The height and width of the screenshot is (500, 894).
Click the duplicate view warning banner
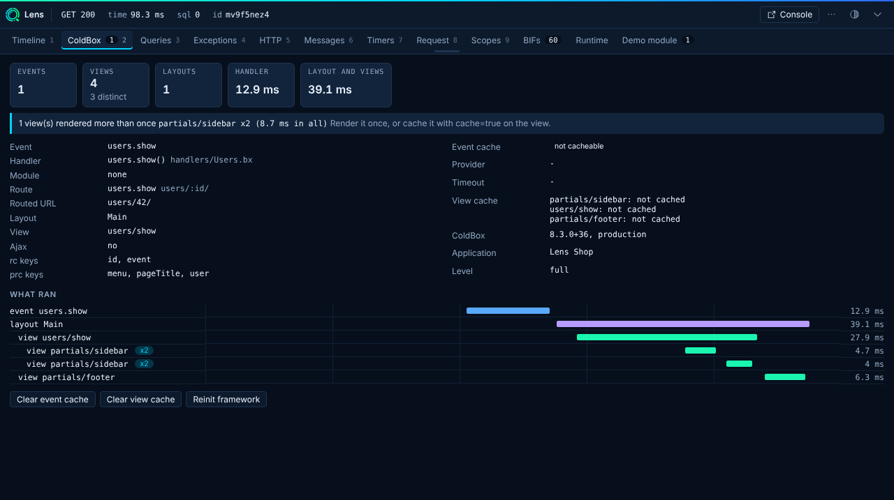click(447, 123)
